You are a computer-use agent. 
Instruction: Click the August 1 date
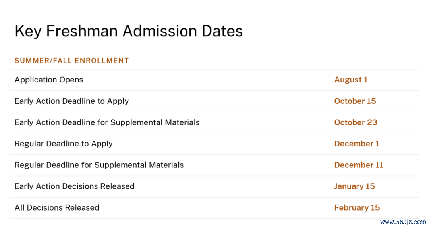(351, 80)
